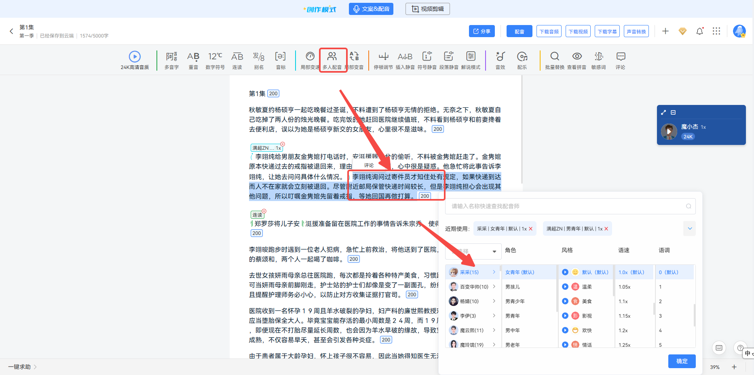Select the 重音 tool
The image size is (754, 375).
[x=193, y=61]
